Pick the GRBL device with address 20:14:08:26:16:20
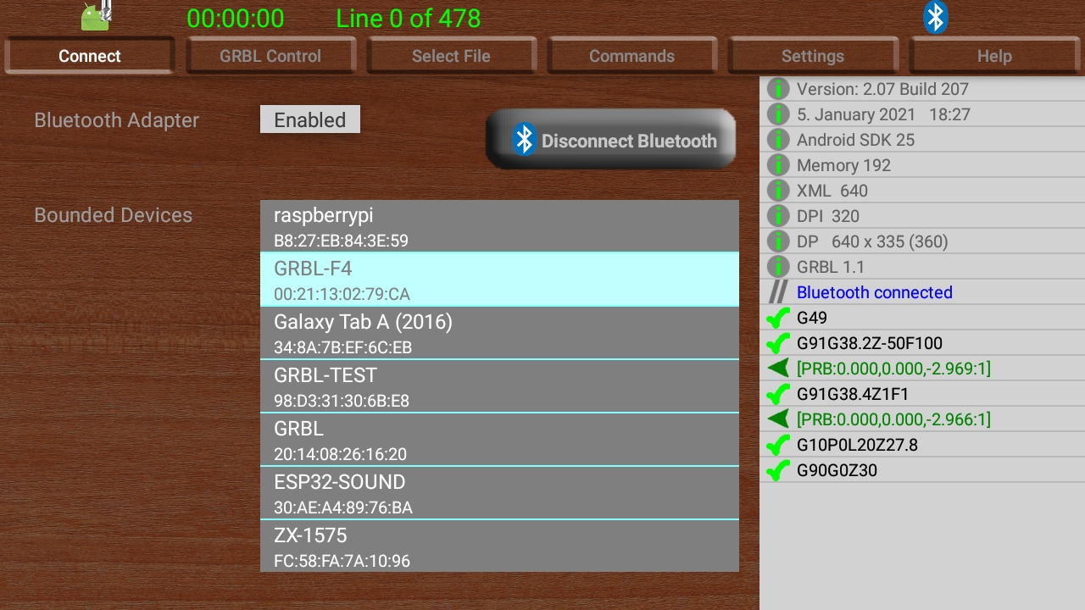 (x=499, y=440)
